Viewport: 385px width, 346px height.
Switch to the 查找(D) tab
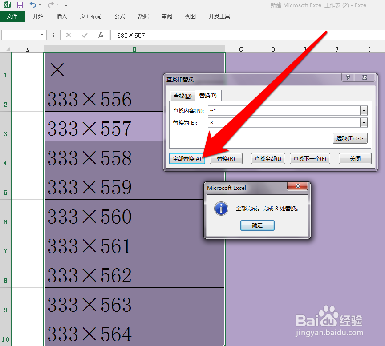pyautogui.click(x=182, y=96)
